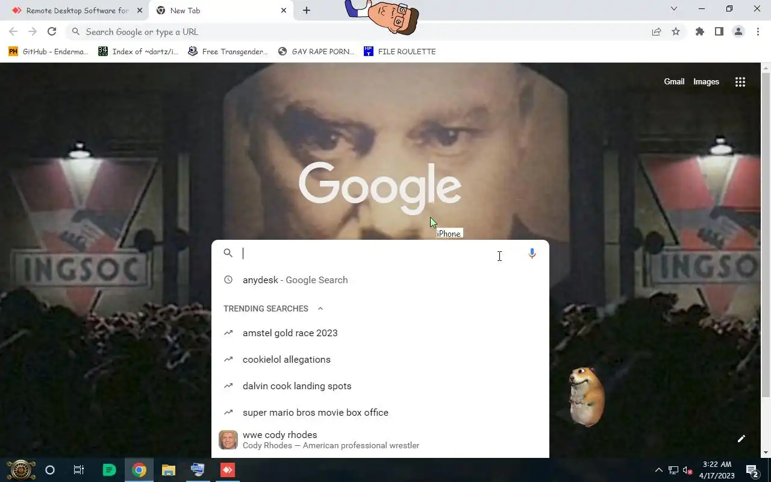
Task: Choose trending search dalvin cook landing spots
Action: click(x=380, y=386)
